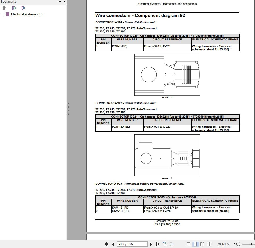Click the page header Electrical systems - Harnesses and connectors
This screenshot has height=248, width=255.
(167, 4)
